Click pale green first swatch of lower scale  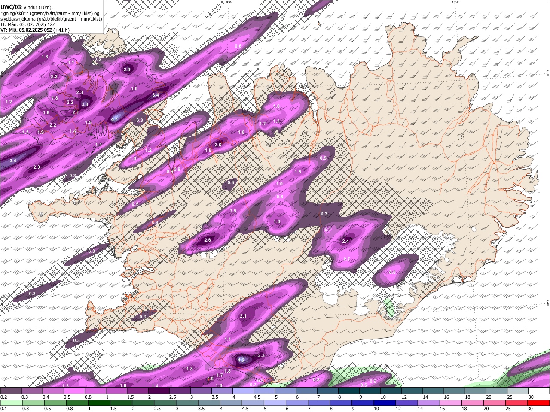11,403
